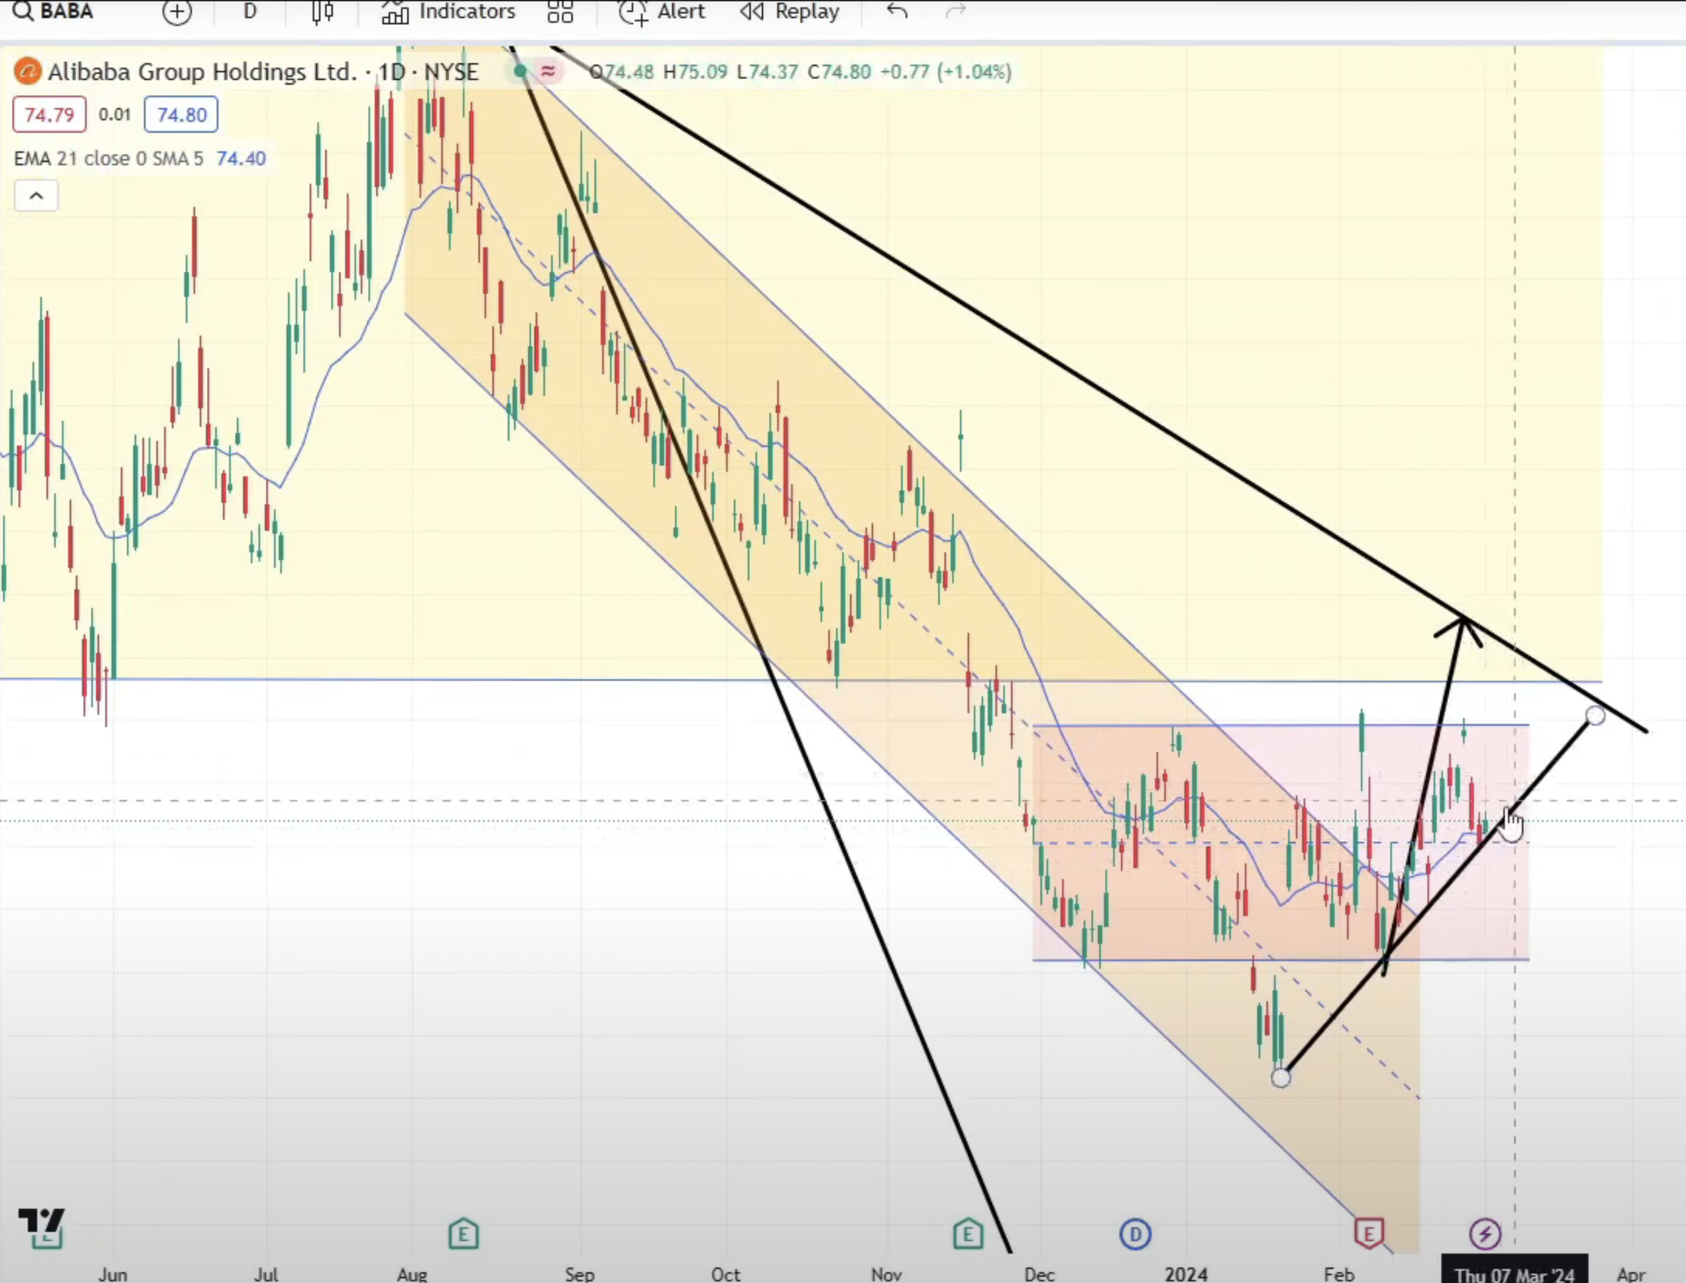Start bar Replay mode
Screen dimensions: 1686x1283
pyautogui.click(x=790, y=12)
